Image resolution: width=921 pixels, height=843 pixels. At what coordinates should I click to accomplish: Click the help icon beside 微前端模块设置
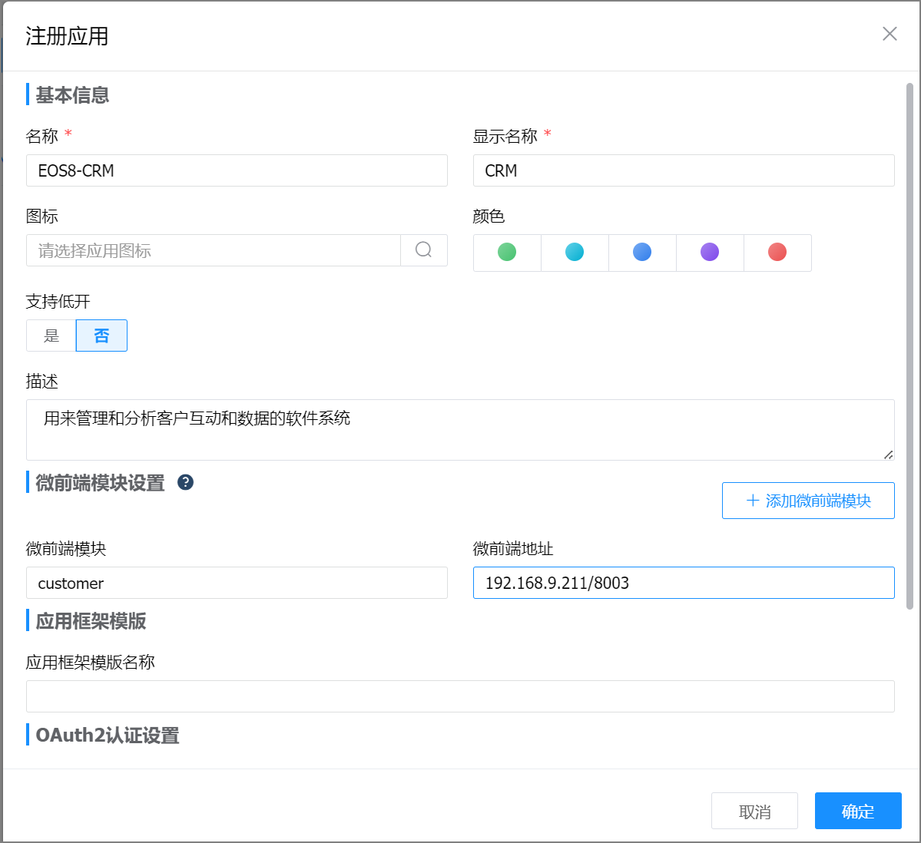[185, 482]
